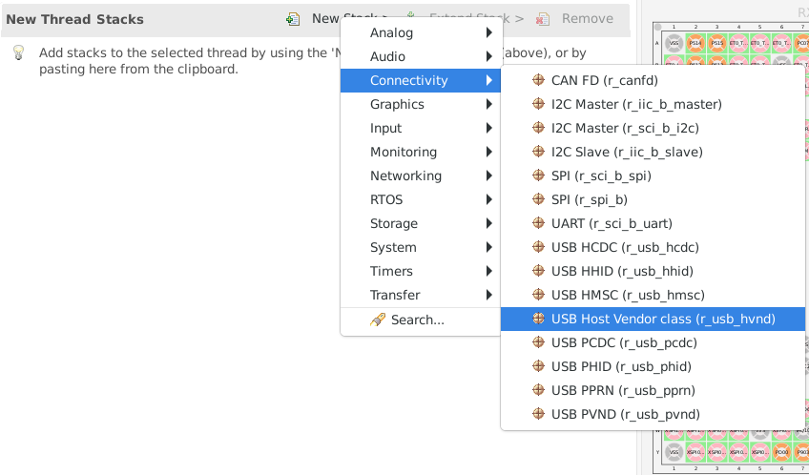
Task: Add USB PPRN (r_usb_pprn) stack
Action: click(653, 390)
